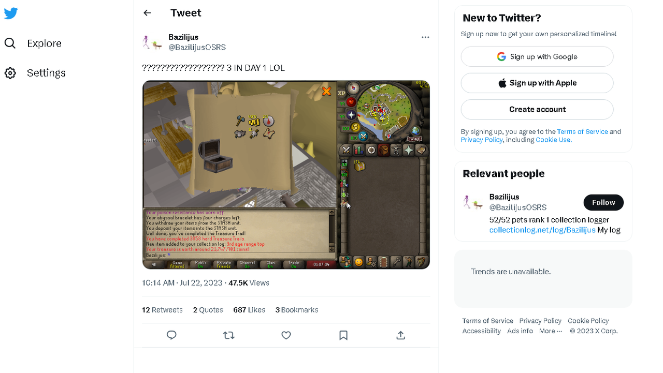Click the reply speech bubble icon
The image size is (663, 373).
[172, 335]
